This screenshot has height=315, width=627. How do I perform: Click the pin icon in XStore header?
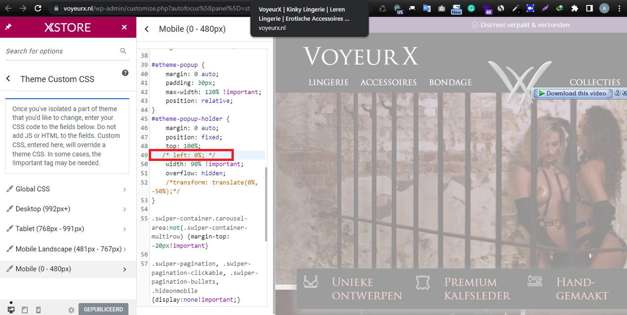point(8,27)
